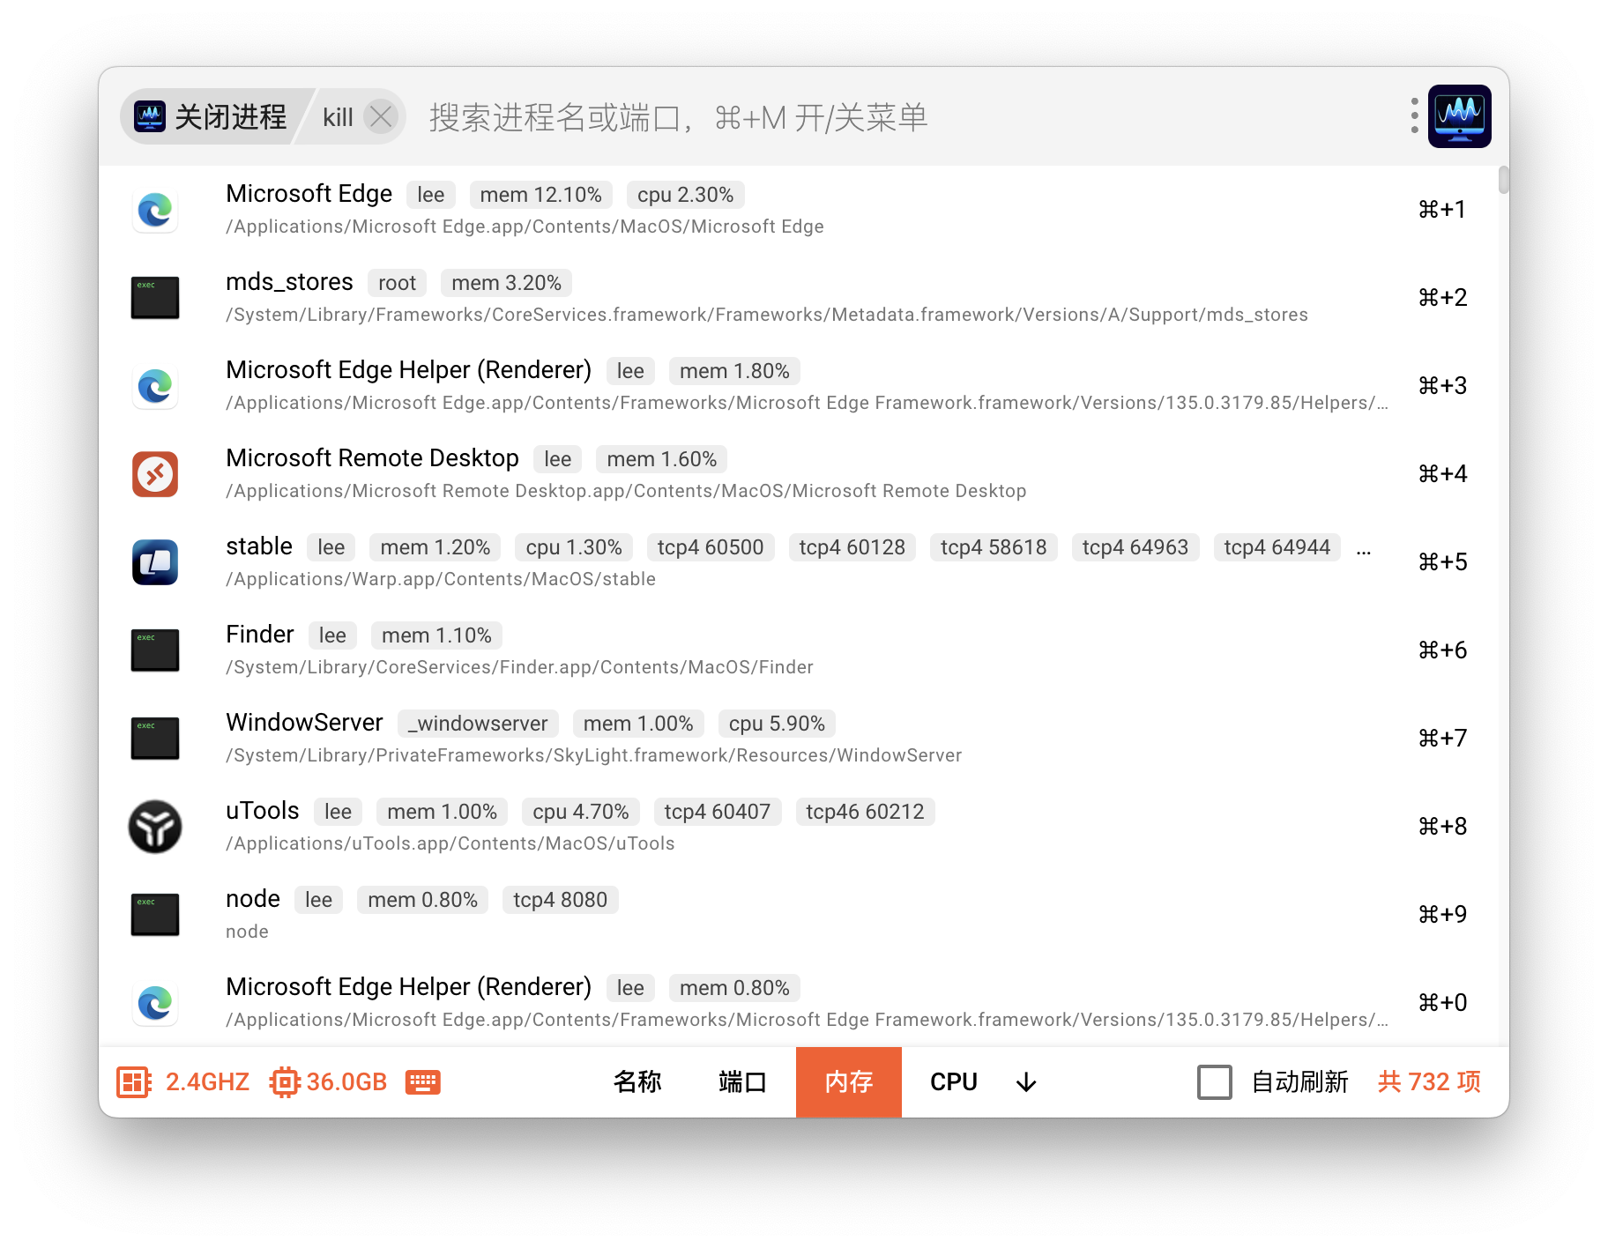
Task: Click the tcp4 64963 port tag
Action: click(1135, 547)
